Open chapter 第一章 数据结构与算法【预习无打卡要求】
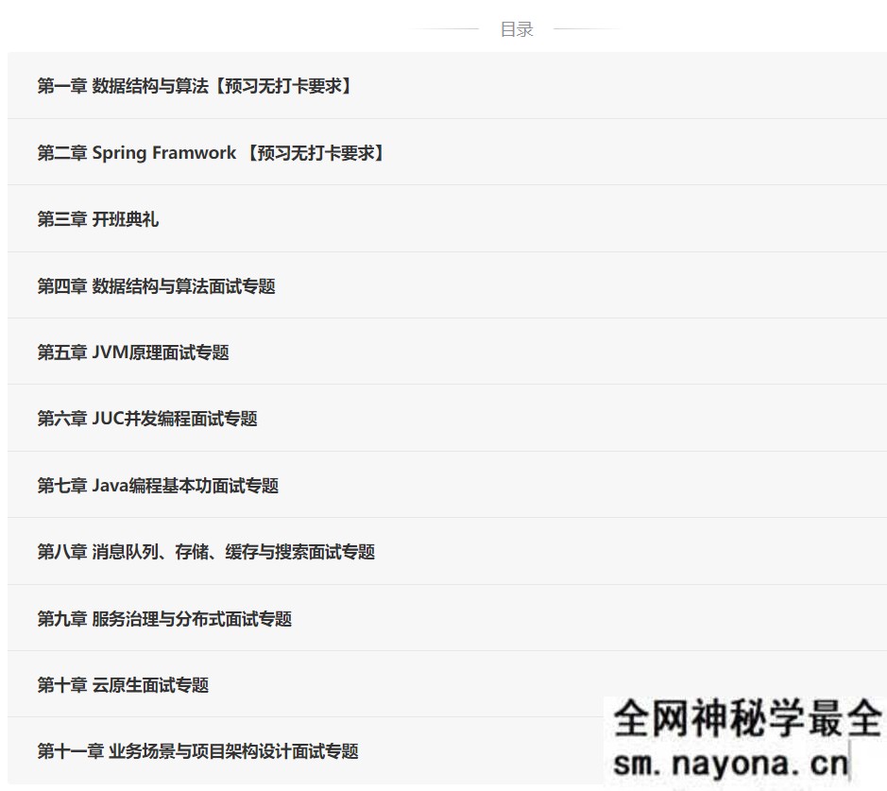This screenshot has height=791, width=887. pos(447,85)
